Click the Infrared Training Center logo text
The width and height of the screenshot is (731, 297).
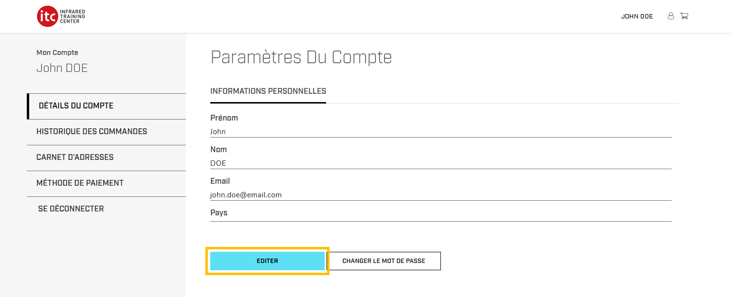[x=73, y=17]
